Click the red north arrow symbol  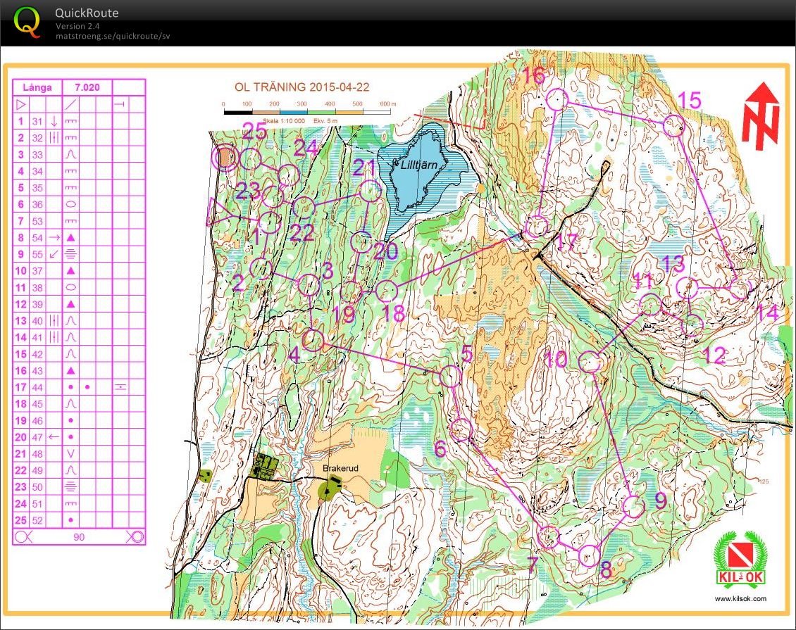(761, 117)
